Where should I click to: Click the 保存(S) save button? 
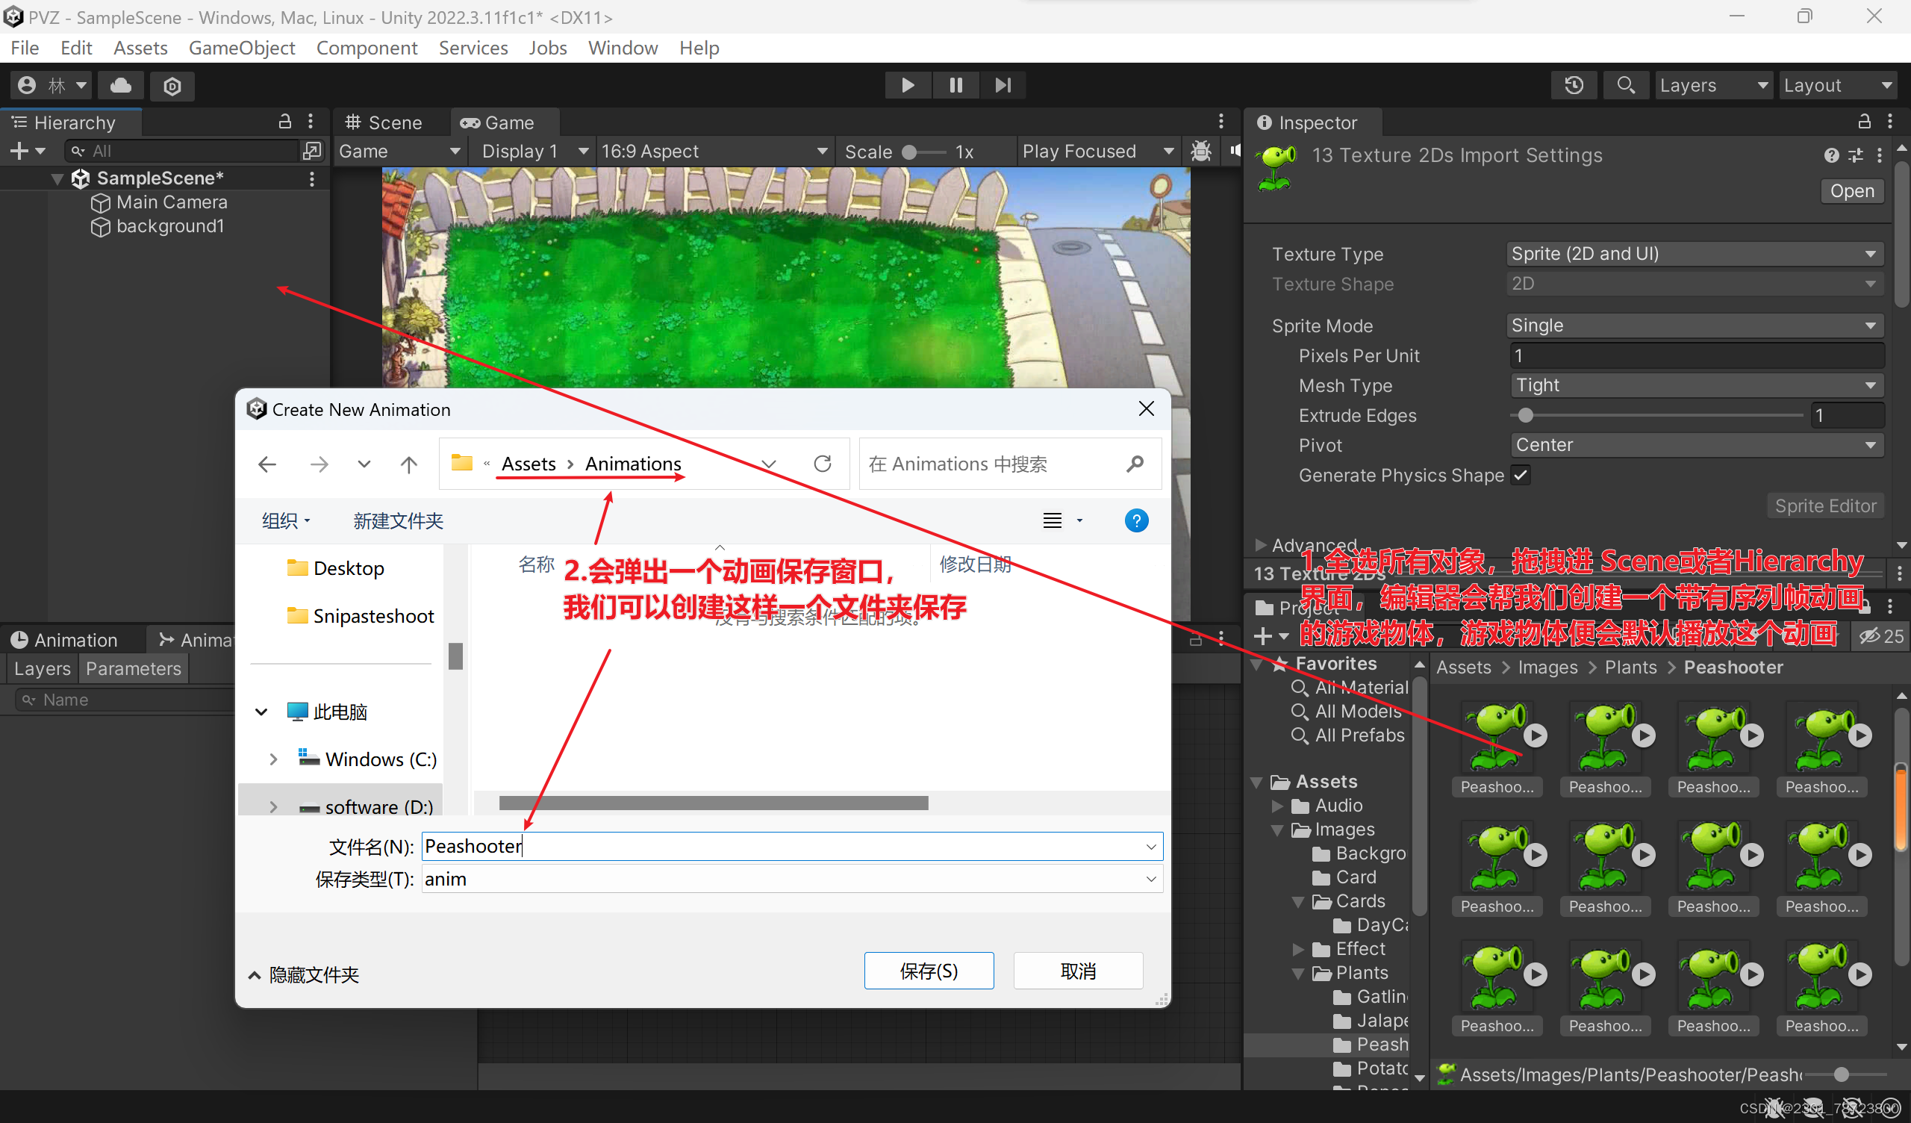coord(928,971)
